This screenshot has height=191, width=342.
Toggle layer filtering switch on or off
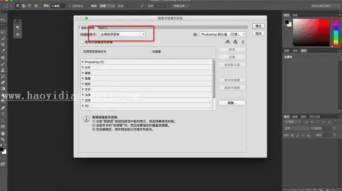point(336,122)
